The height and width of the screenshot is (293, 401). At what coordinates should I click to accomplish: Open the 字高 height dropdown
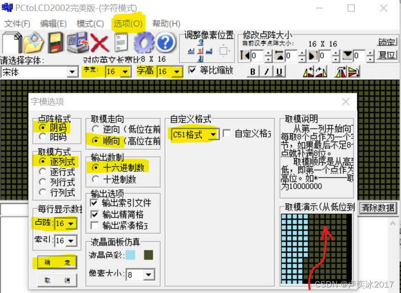177,72
